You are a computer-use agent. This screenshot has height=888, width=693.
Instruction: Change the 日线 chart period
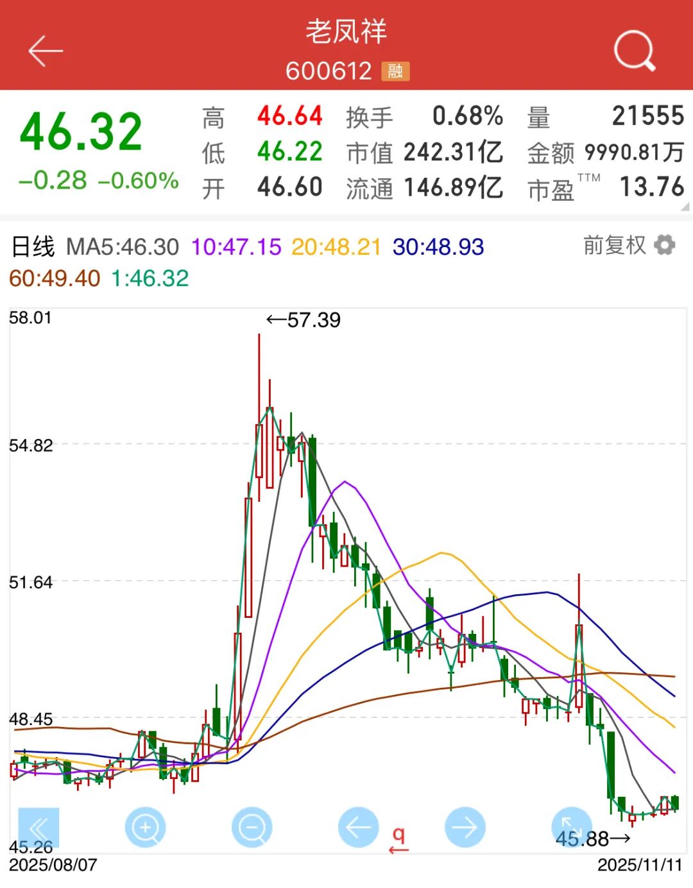[33, 247]
